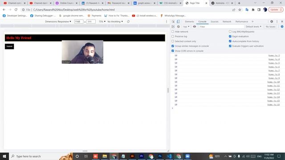Disable Evaluate triggers user activation
285x160 pixels.
(x=230, y=46)
